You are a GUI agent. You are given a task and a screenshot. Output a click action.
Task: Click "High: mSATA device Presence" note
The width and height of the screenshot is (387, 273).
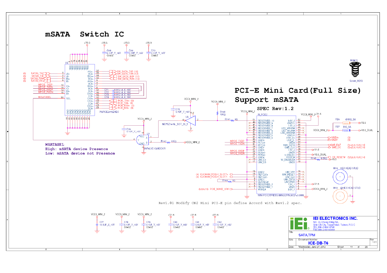tap(77, 149)
